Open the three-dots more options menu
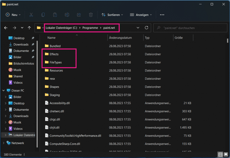 pos(162,15)
